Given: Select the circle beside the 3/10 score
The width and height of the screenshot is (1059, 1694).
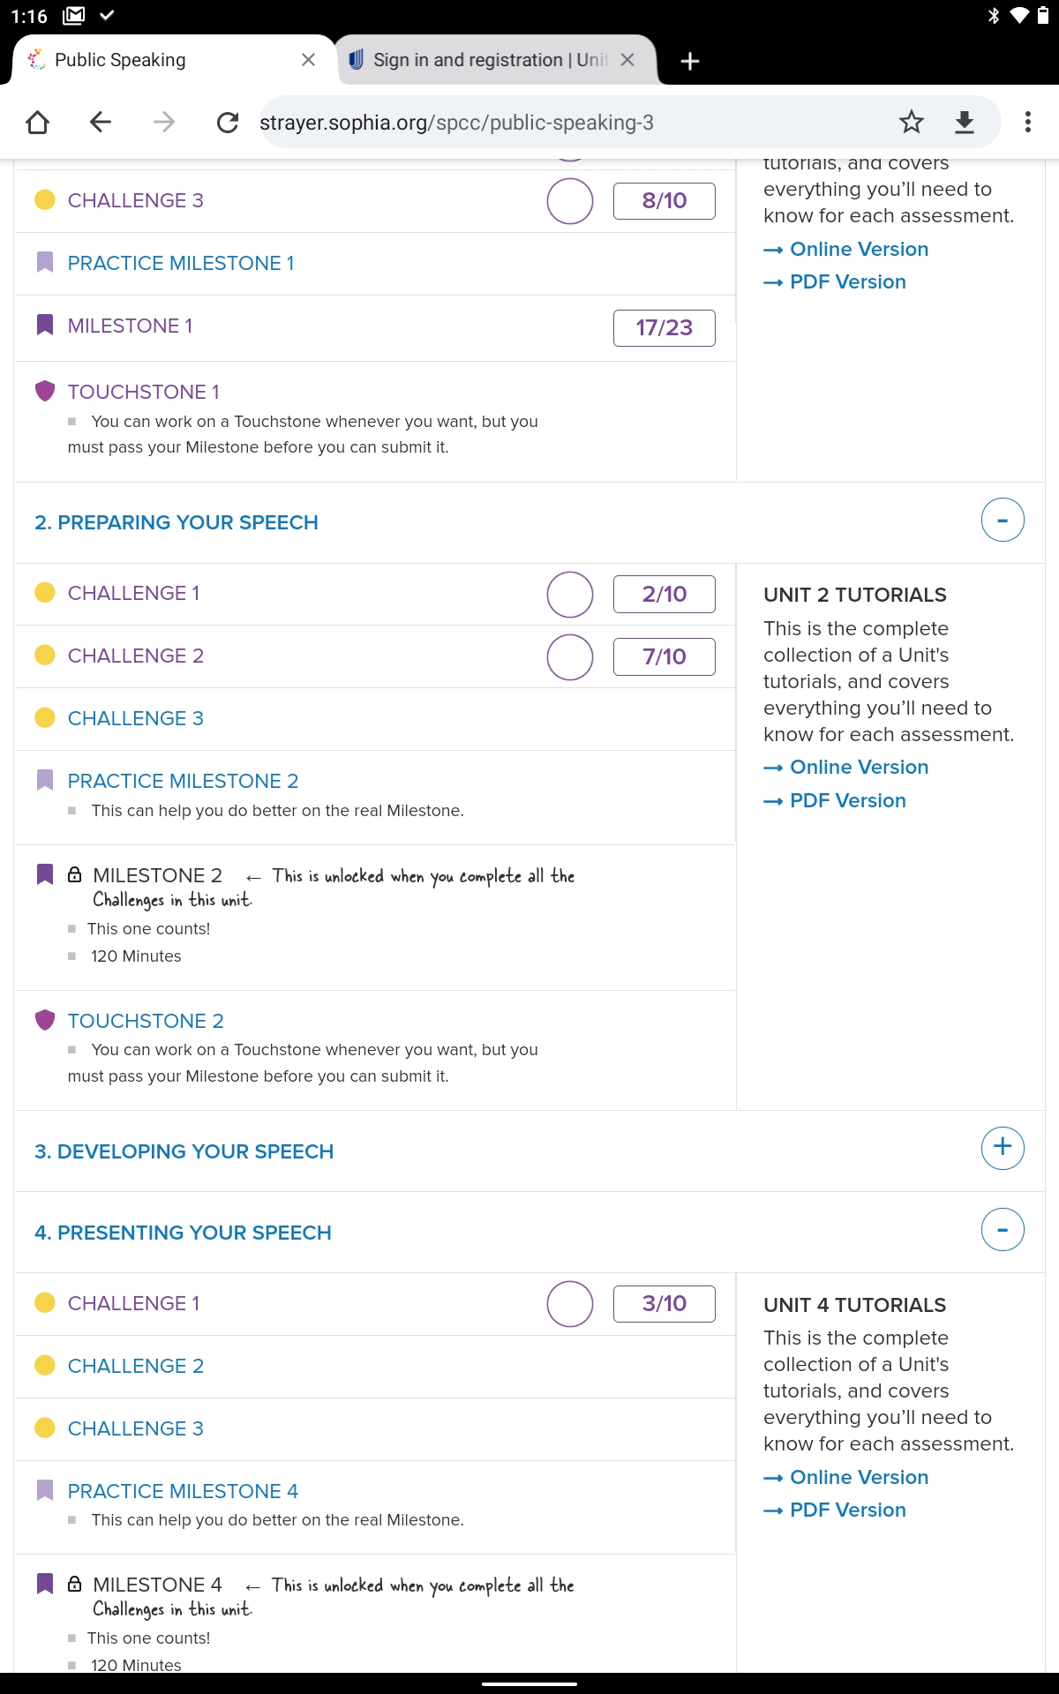Looking at the screenshot, I should tap(570, 1304).
